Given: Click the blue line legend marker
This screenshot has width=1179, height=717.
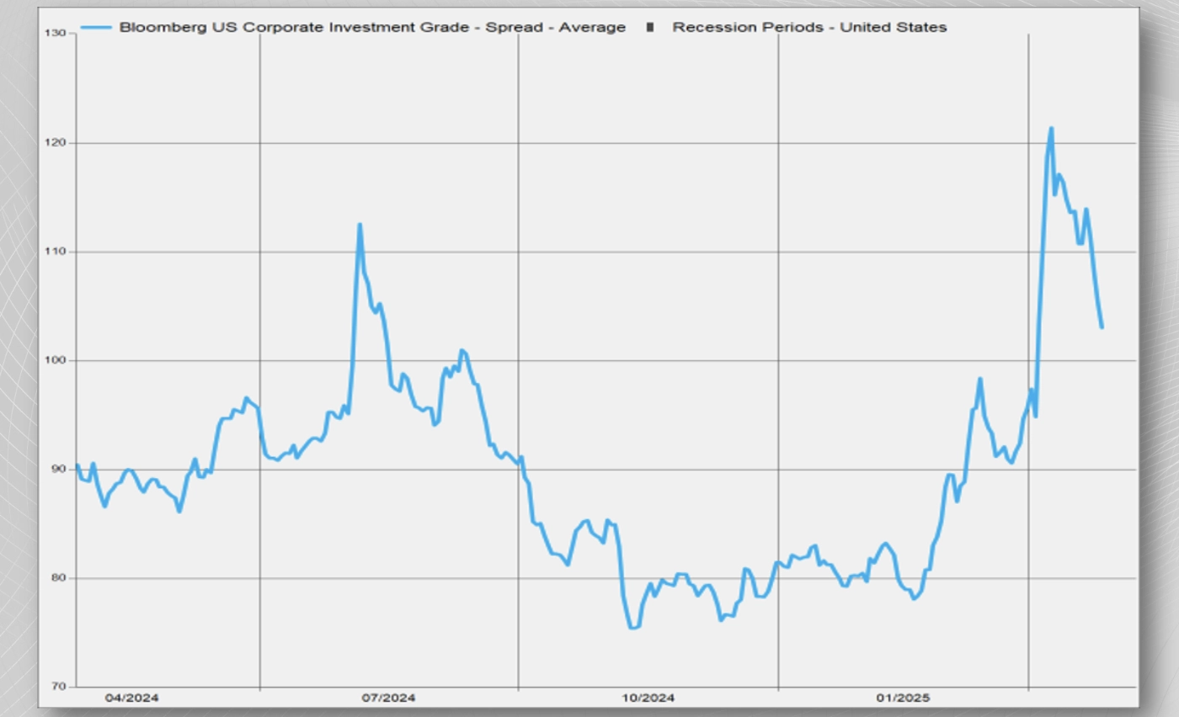Looking at the screenshot, I should pyautogui.click(x=95, y=27).
